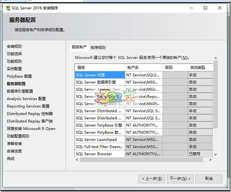Image resolution: width=231 pixels, height=192 pixels.
Task: Cancel setup with the 取消 button
Action: click(x=209, y=179)
